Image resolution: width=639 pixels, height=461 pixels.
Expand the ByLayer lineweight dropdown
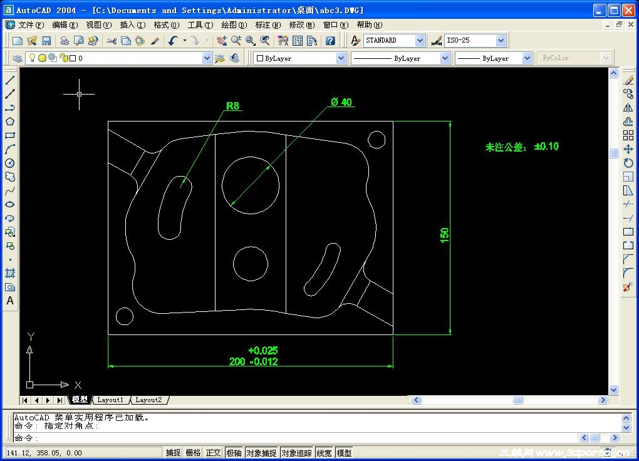(527, 58)
